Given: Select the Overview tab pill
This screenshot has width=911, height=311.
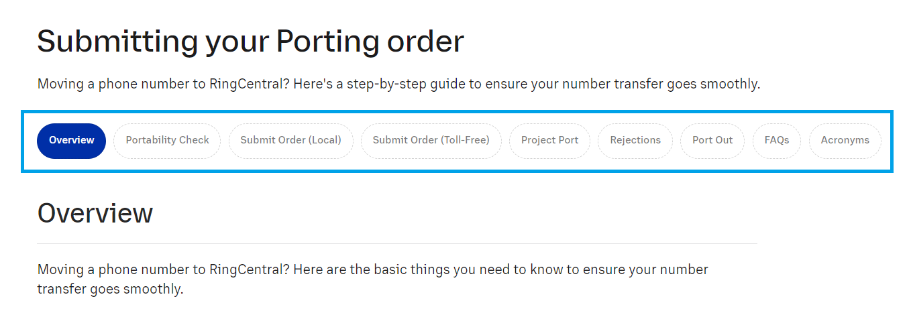Looking at the screenshot, I should [71, 141].
